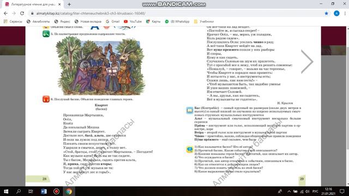Click the blue book glossary icon
Image resolution: width=349 pixels, height=196 pixels.
(190, 110)
